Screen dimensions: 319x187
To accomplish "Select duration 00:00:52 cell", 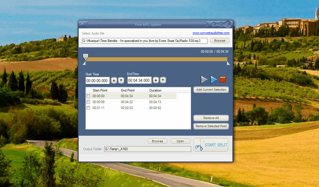I will [155, 108].
